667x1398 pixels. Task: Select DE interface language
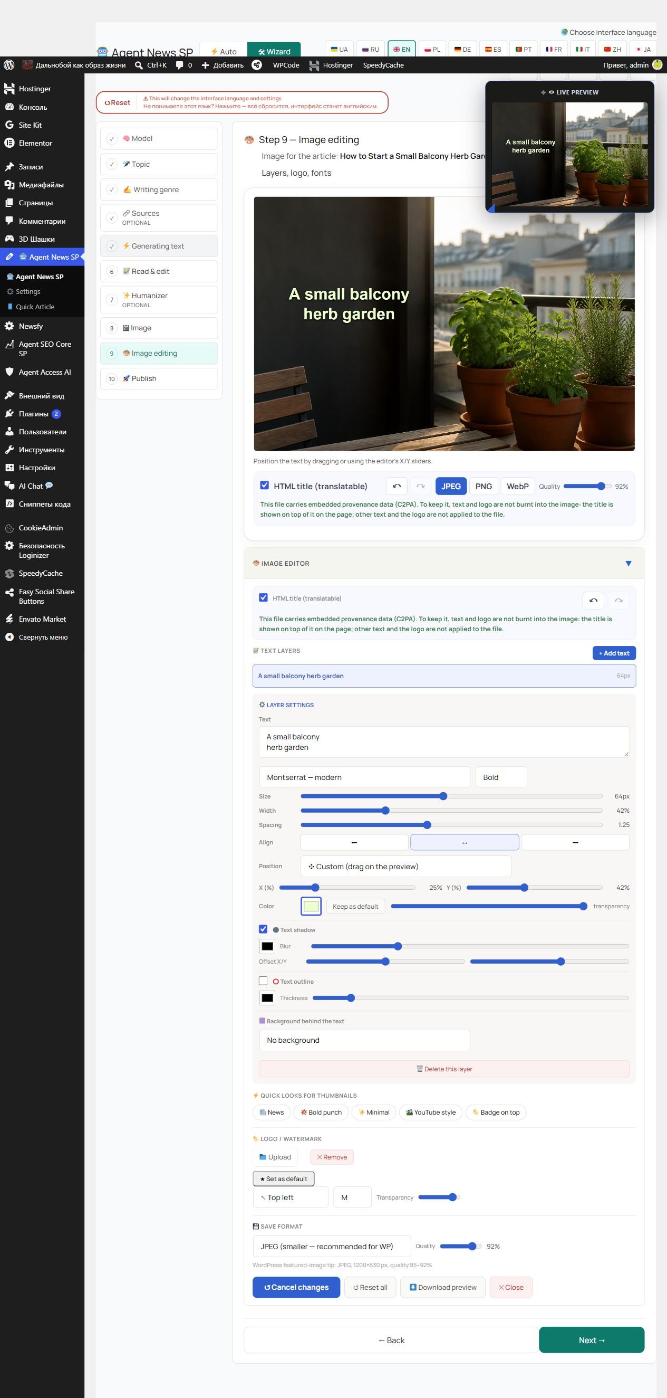(462, 49)
